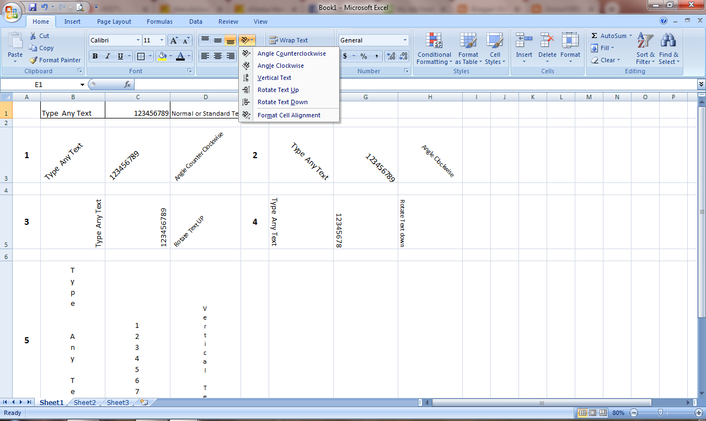Open Font dialog launcher
The width and height of the screenshot is (706, 421).
point(190,71)
